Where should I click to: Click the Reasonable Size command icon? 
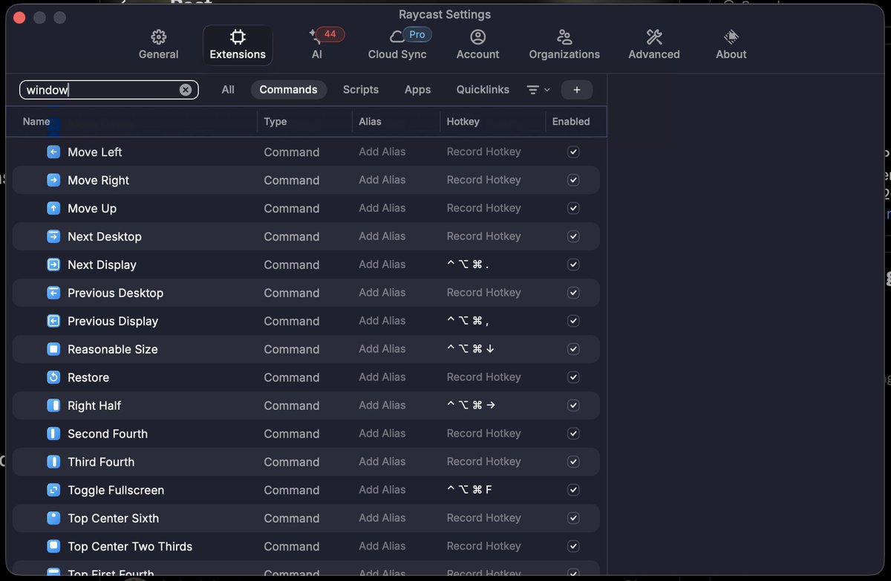coord(53,349)
